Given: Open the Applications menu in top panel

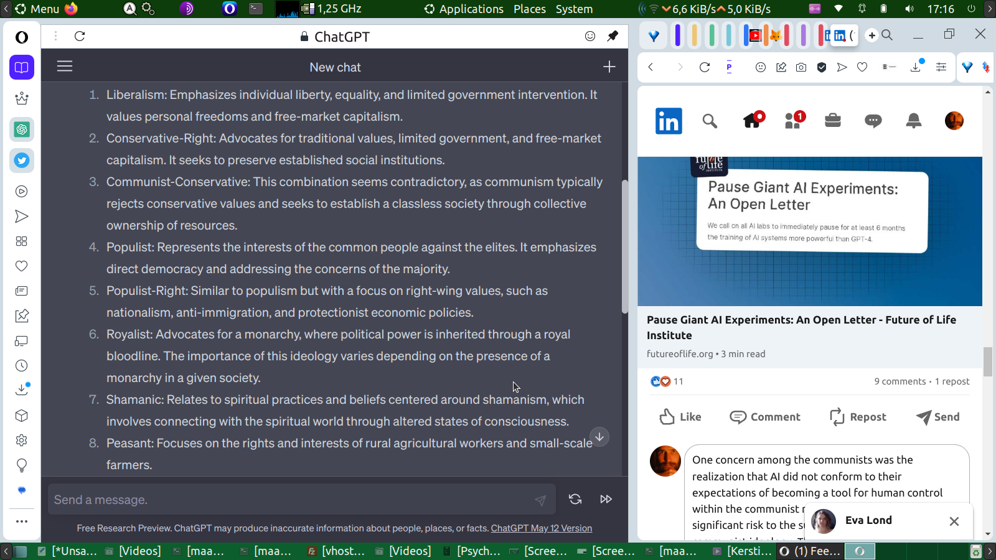Looking at the screenshot, I should tap(471, 9).
